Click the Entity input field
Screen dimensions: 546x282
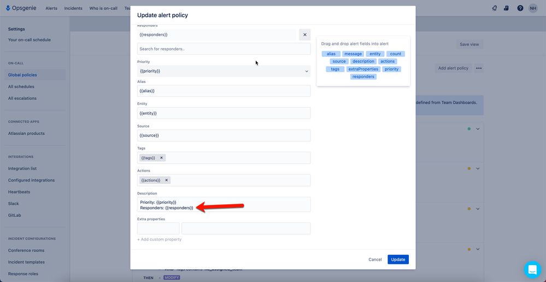224,113
